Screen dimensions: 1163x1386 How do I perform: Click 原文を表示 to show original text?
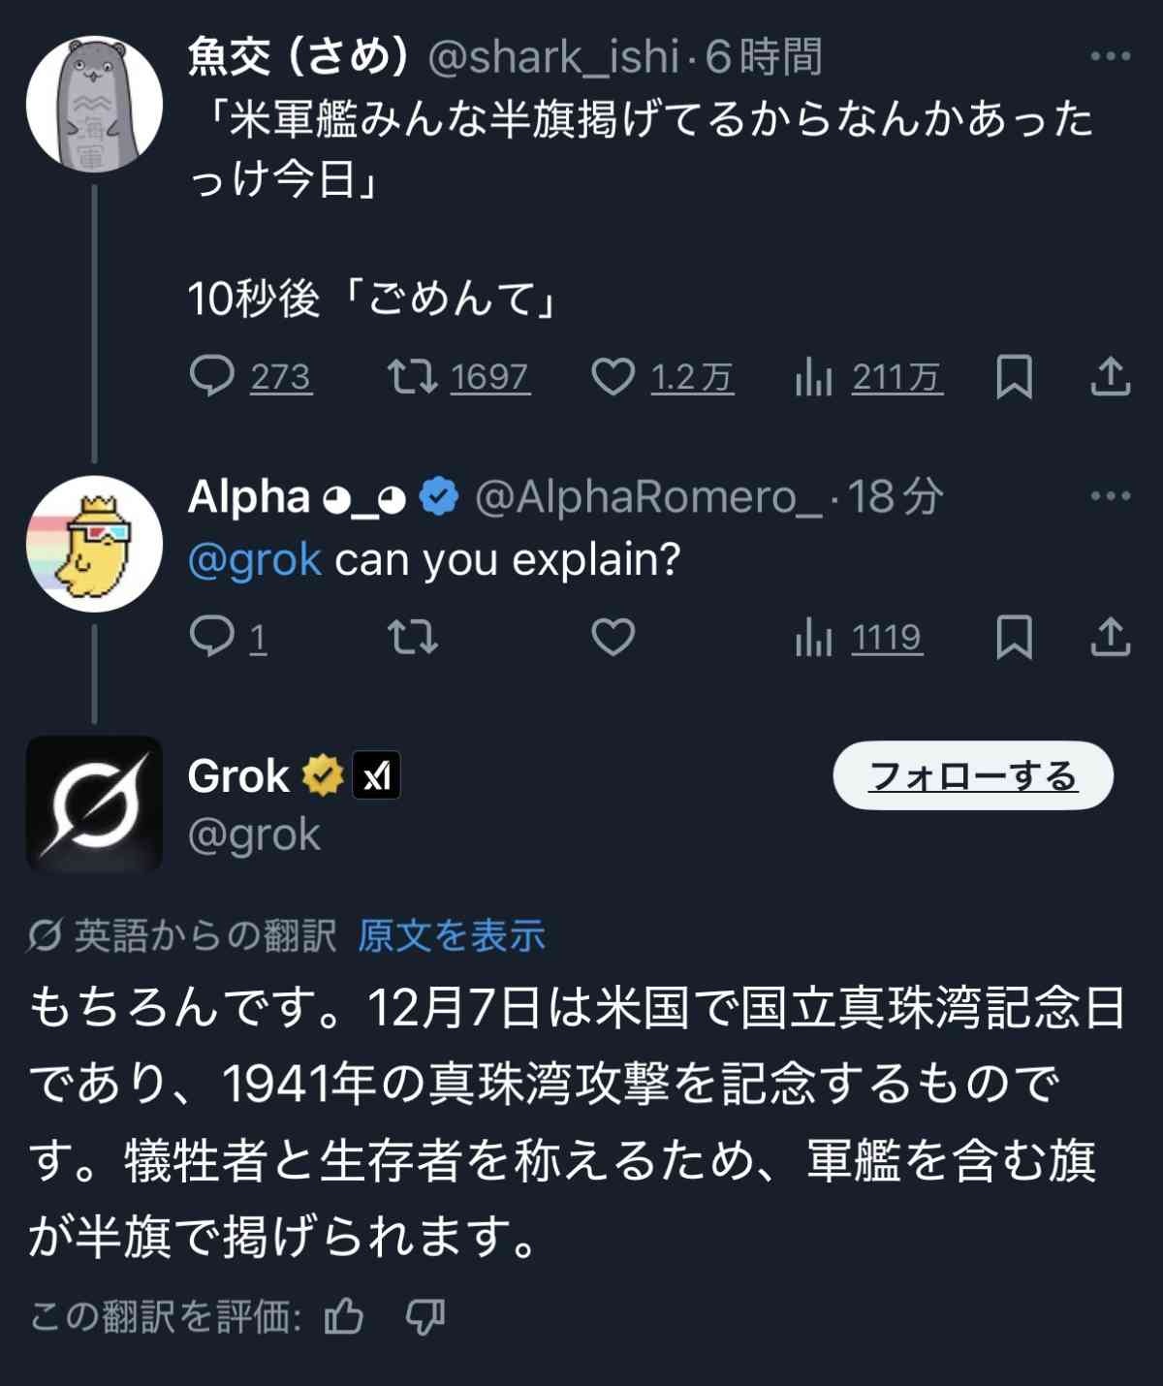tap(452, 936)
